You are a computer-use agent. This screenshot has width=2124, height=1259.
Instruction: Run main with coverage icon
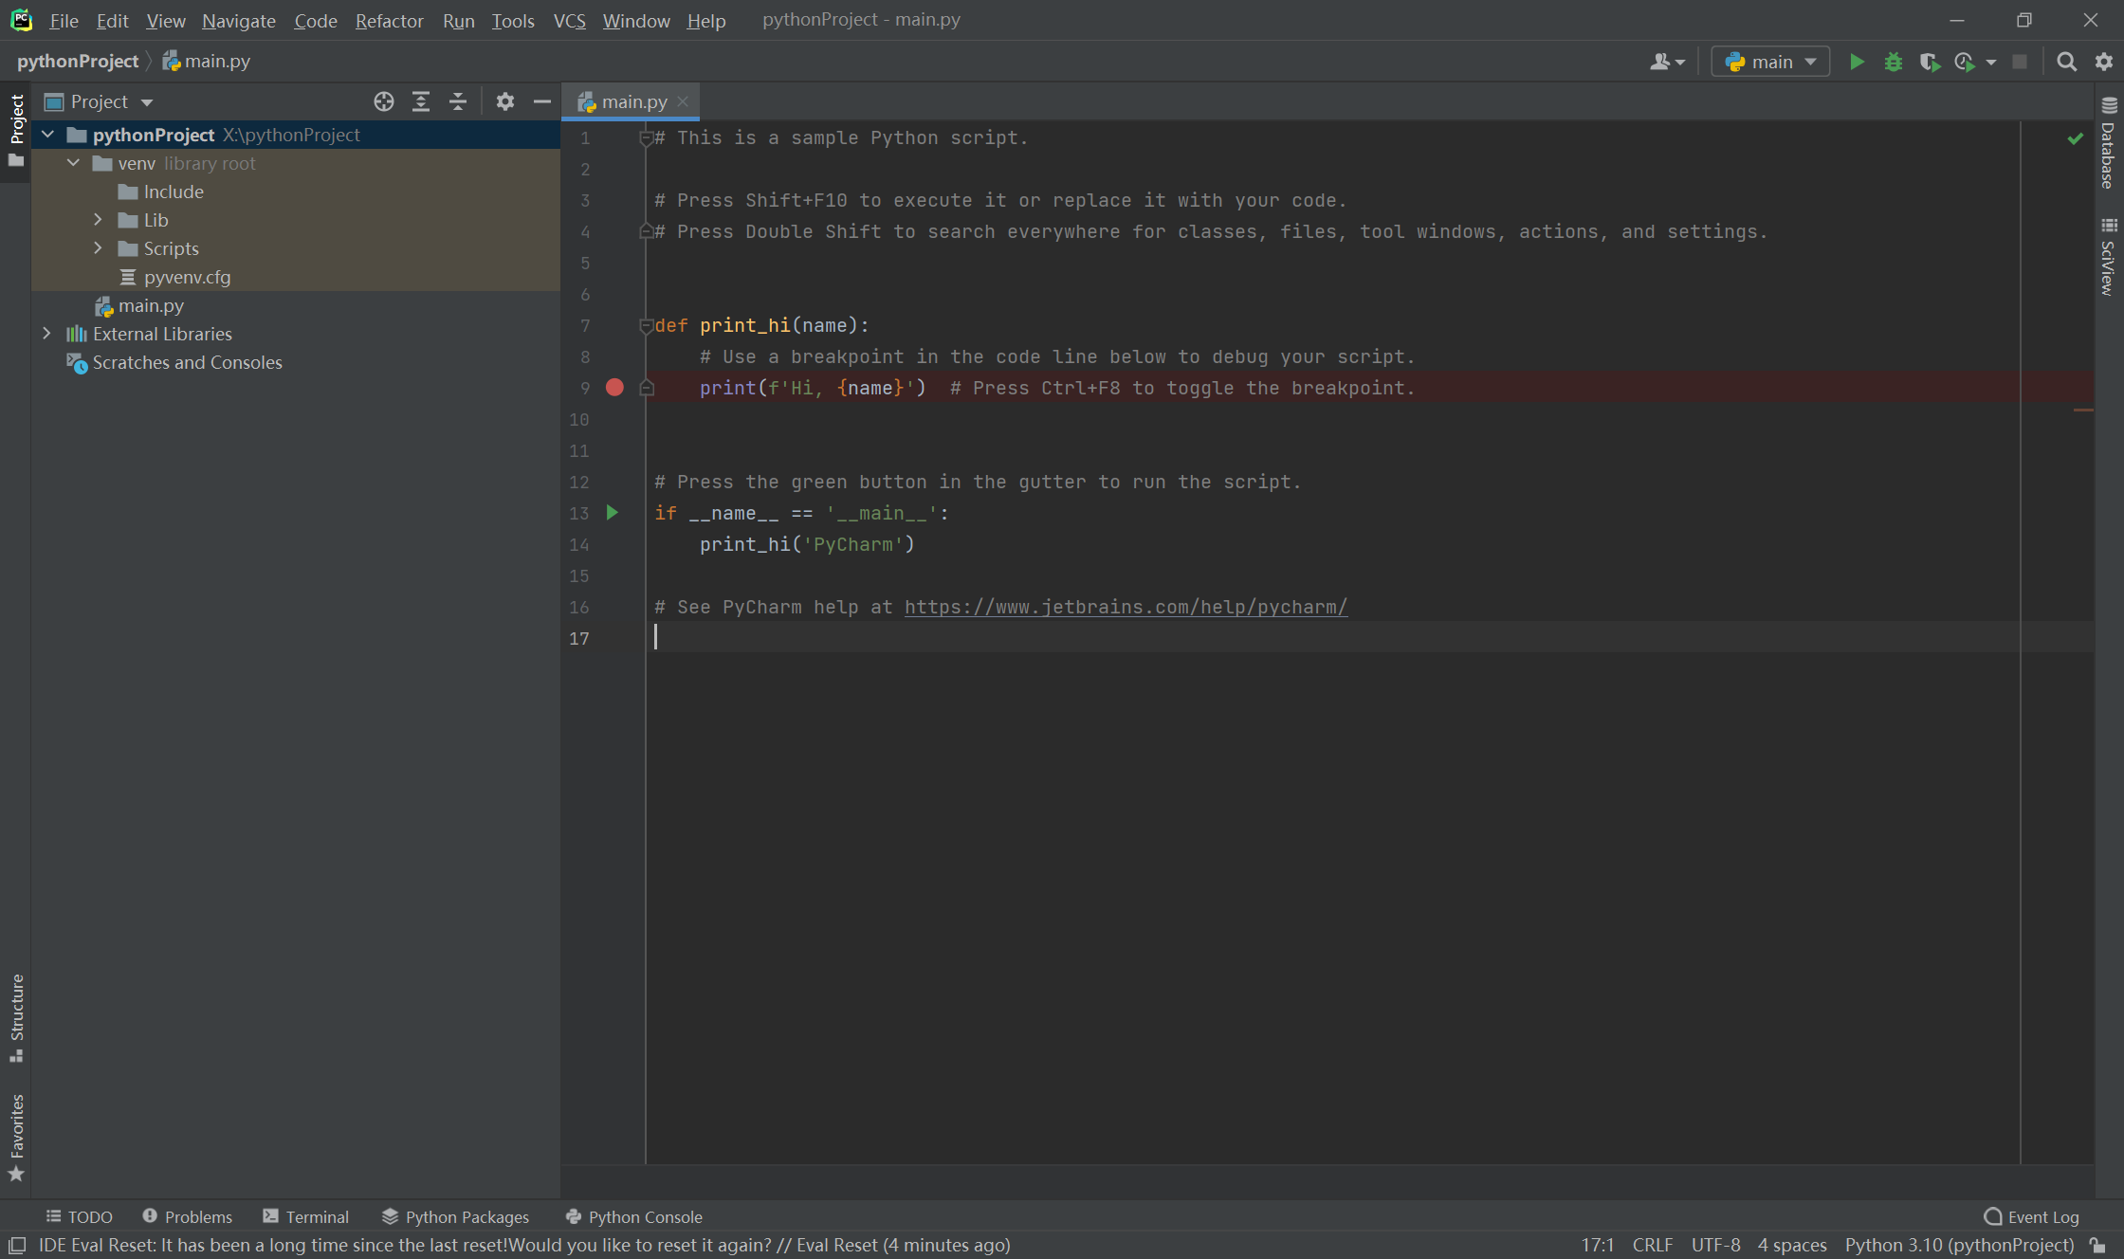click(x=1929, y=62)
